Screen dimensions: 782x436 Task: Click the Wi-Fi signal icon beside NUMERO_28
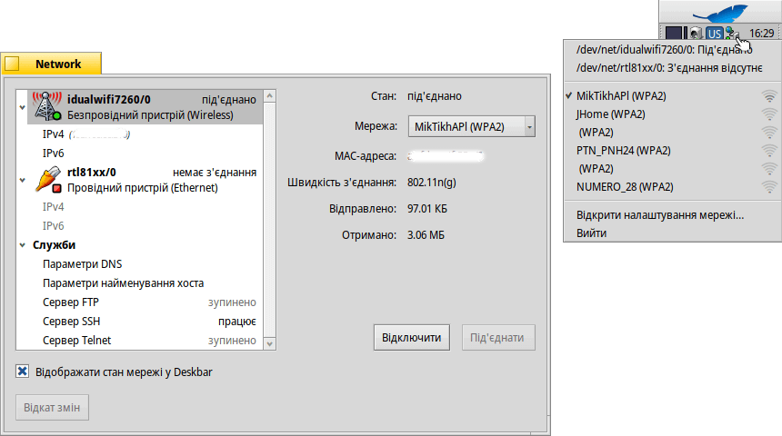tap(769, 187)
